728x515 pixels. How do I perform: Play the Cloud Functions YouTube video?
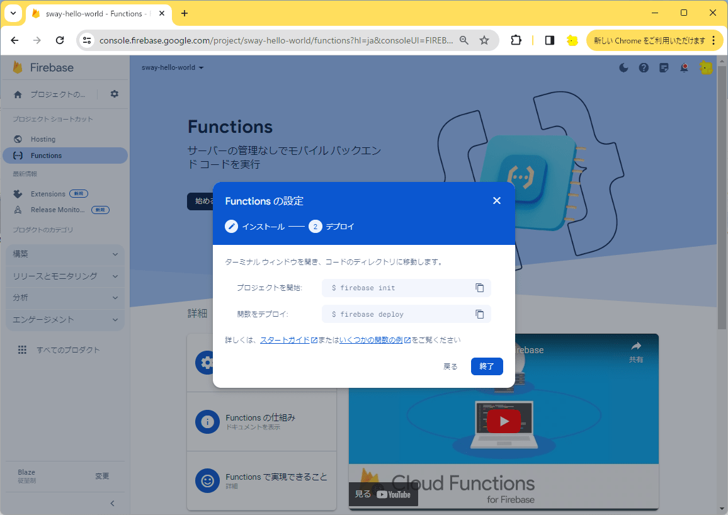(x=504, y=421)
